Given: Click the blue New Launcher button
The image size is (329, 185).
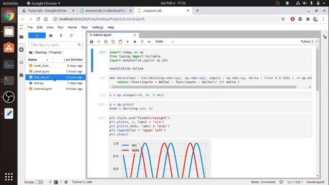Looking at the screenshot, I should 37,35.
